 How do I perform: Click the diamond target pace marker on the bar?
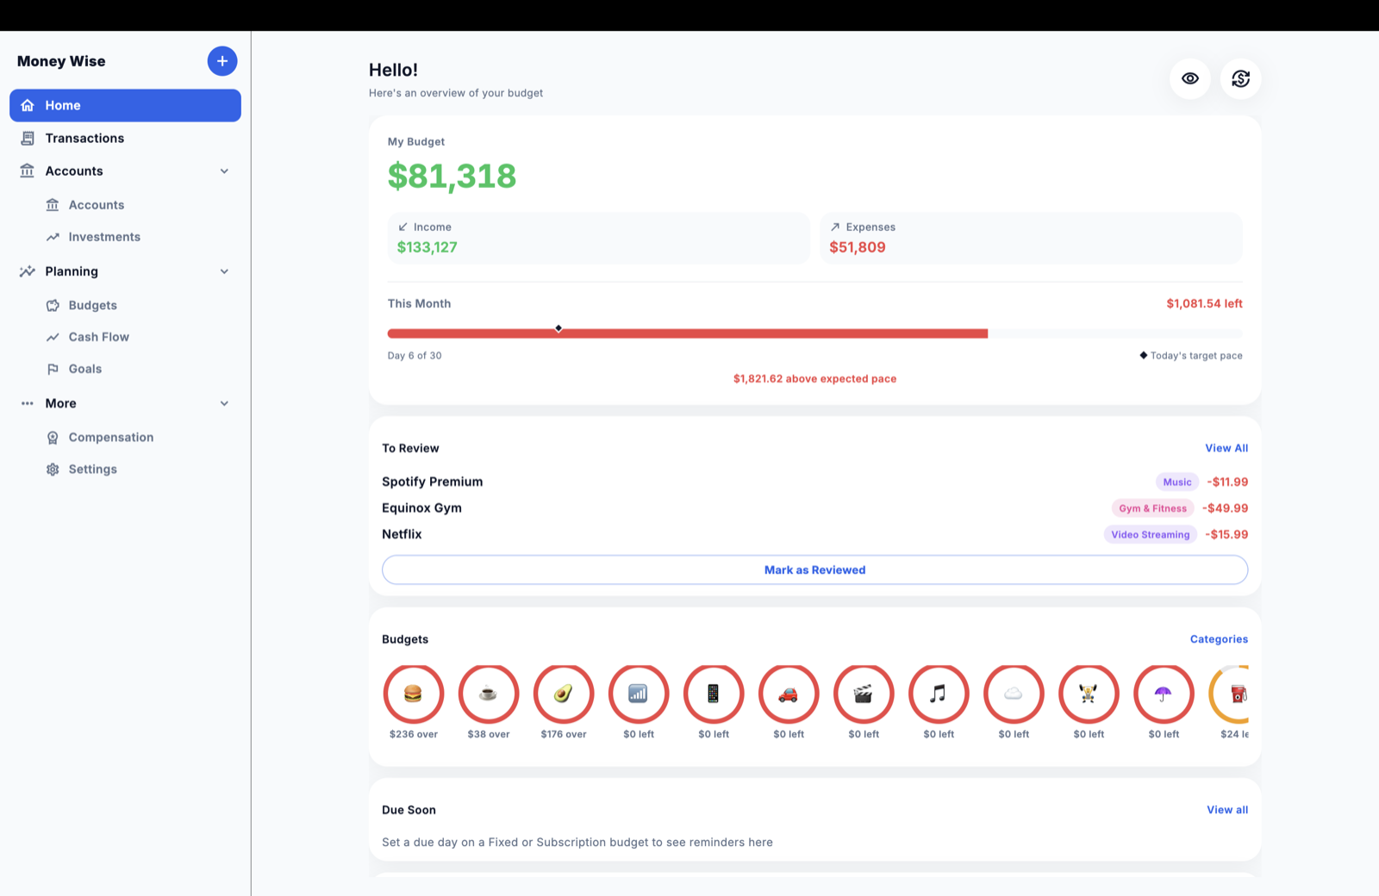coord(558,328)
